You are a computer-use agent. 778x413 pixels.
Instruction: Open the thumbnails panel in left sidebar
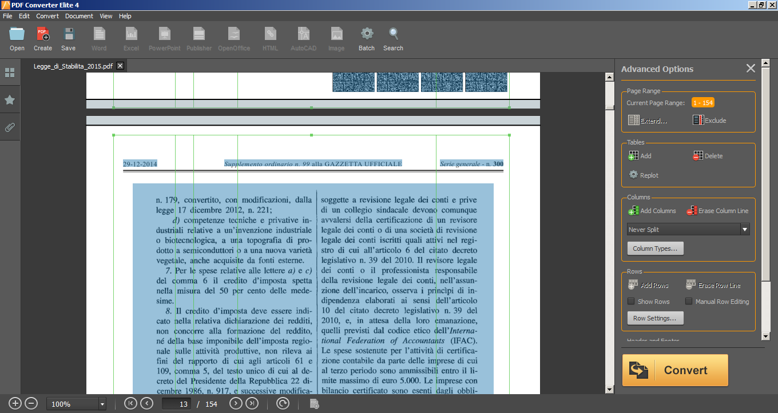(10, 73)
